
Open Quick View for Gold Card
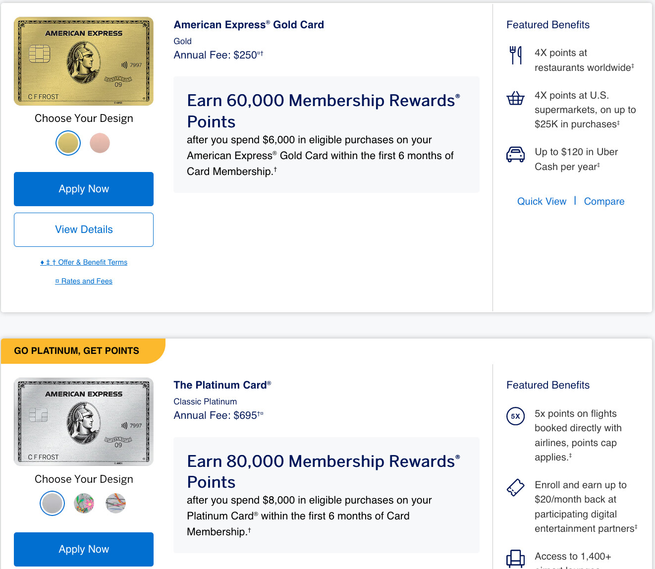[542, 201]
